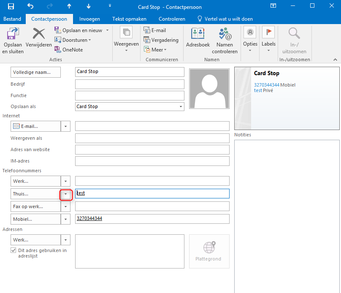Screen dimensions: 341x293
Task: Open the Labels menu
Action: pos(268,40)
